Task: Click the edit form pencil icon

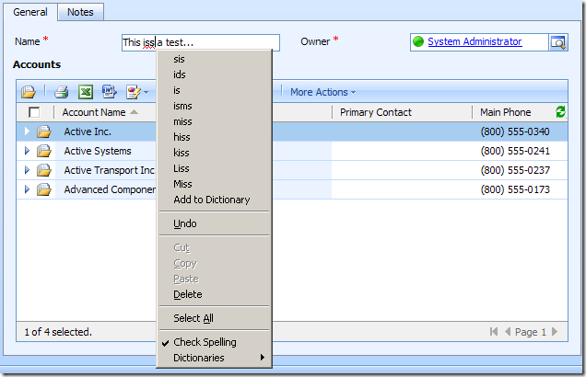Action: (133, 92)
